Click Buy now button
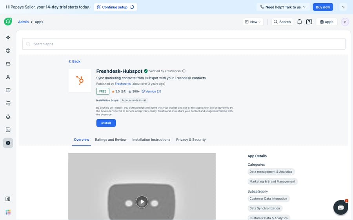Viewport: 353px width, 220px height. coord(323,7)
